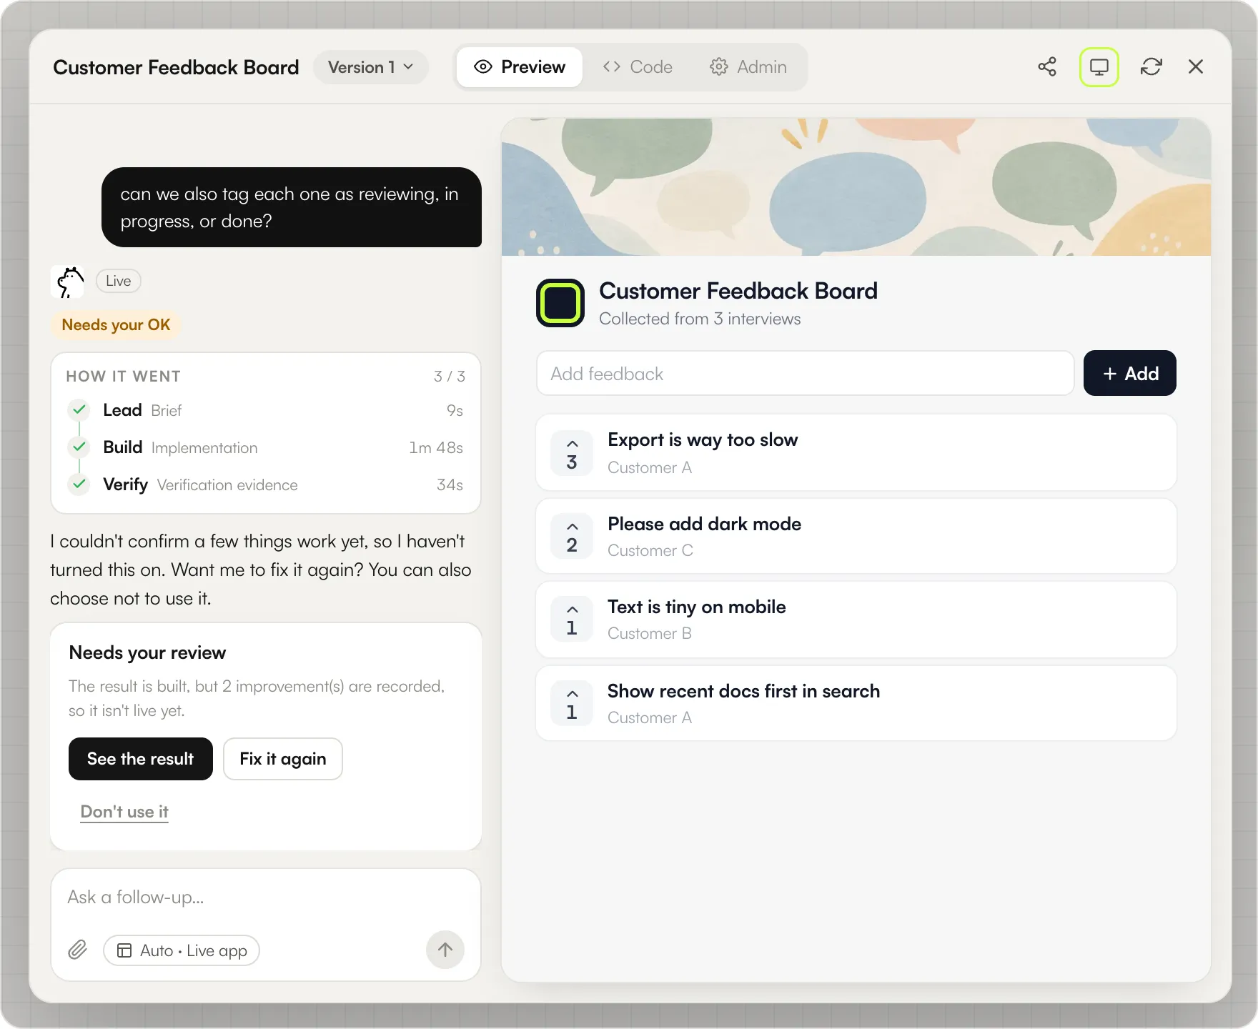Click the Needs your review heading
The width and height of the screenshot is (1258, 1029).
(x=147, y=652)
